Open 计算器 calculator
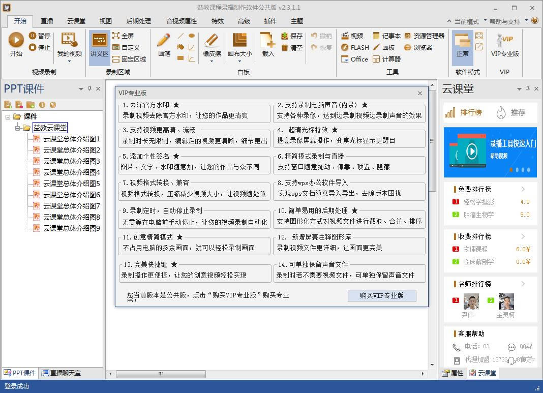 tap(386, 59)
